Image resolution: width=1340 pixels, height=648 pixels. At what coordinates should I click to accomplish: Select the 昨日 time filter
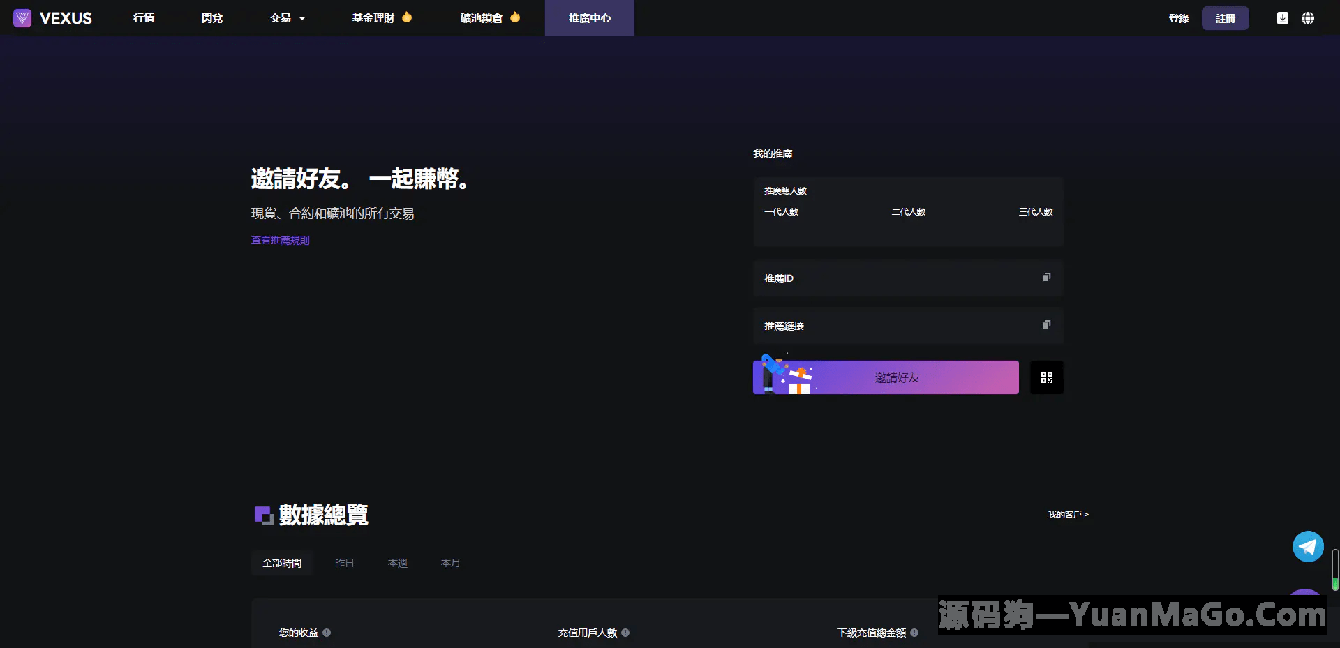point(344,562)
